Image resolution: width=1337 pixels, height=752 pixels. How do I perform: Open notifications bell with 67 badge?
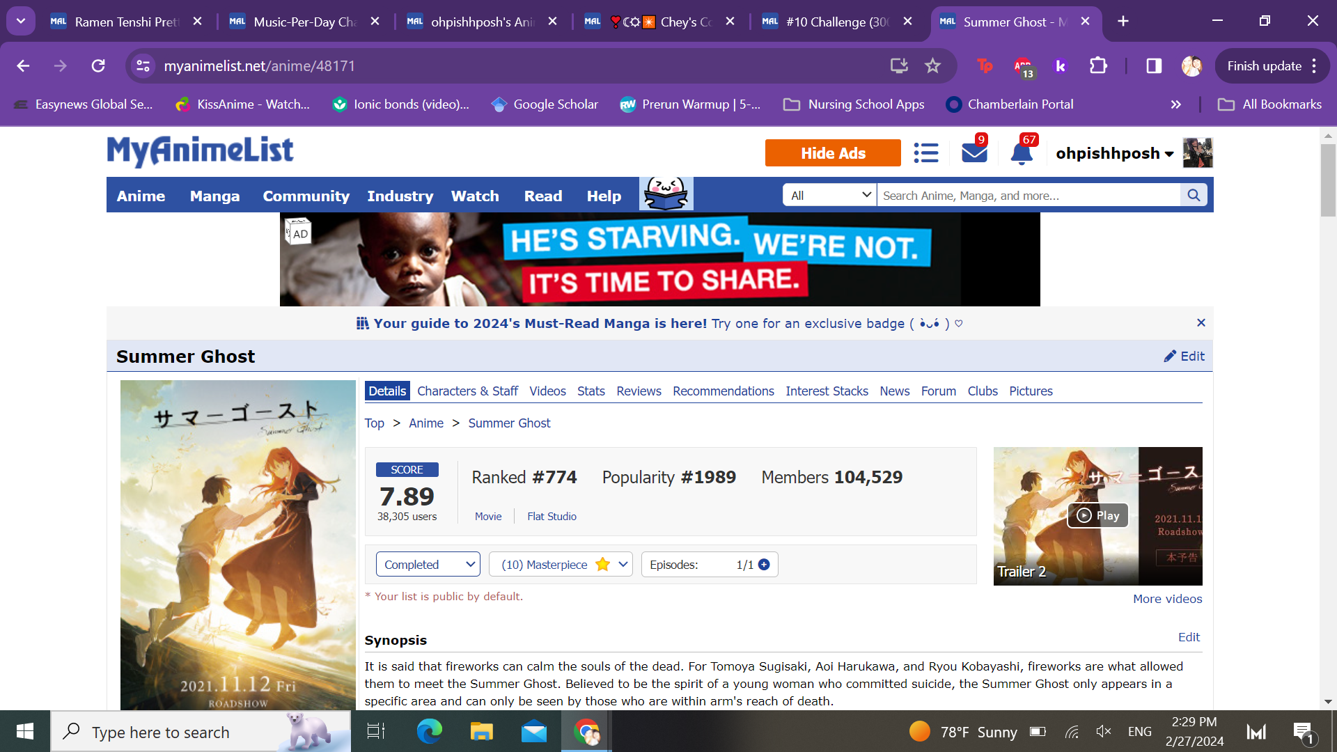(x=1022, y=152)
